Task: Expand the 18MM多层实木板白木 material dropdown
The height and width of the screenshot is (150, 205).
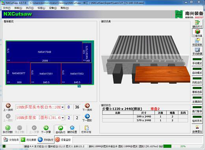Action: (x=63, y=107)
